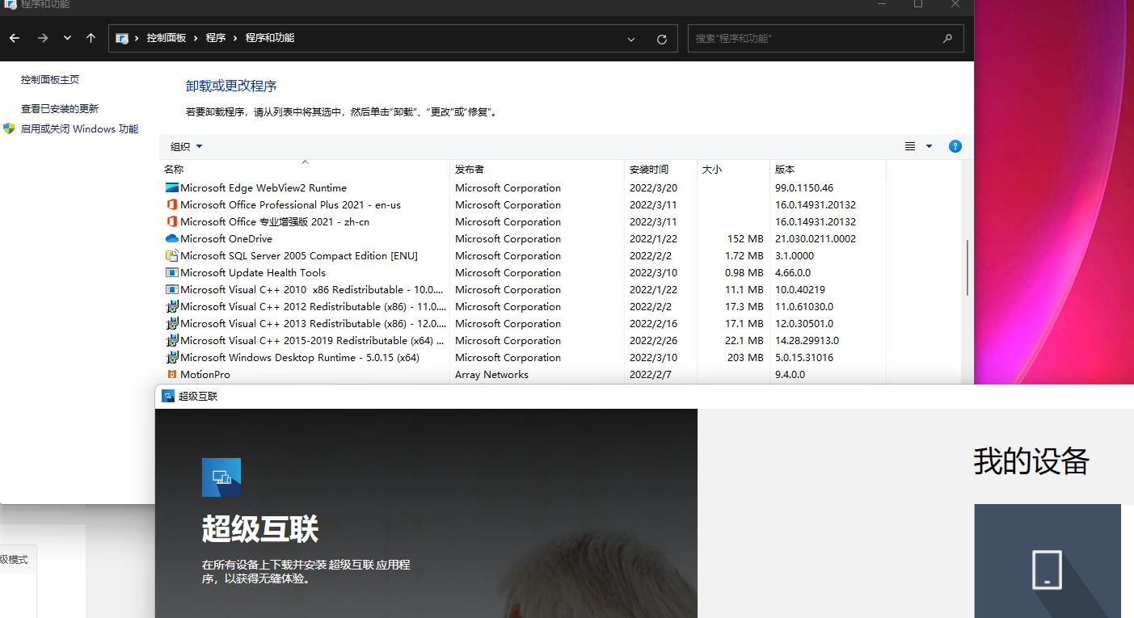Select Microsoft Edge WebView2 Runtime icon
Viewport: 1134px width, 618px height.
pyautogui.click(x=171, y=187)
